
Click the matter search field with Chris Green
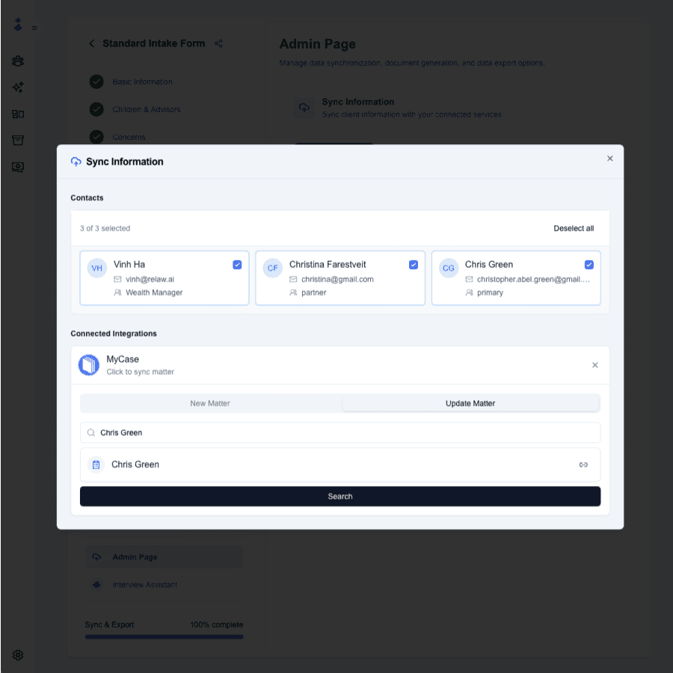(340, 432)
